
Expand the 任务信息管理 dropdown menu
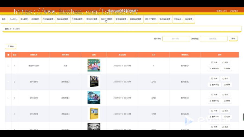[49, 19]
